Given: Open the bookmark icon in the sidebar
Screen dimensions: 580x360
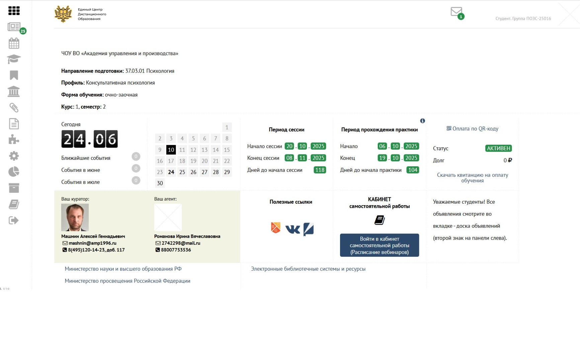Looking at the screenshot, I should (x=14, y=75).
